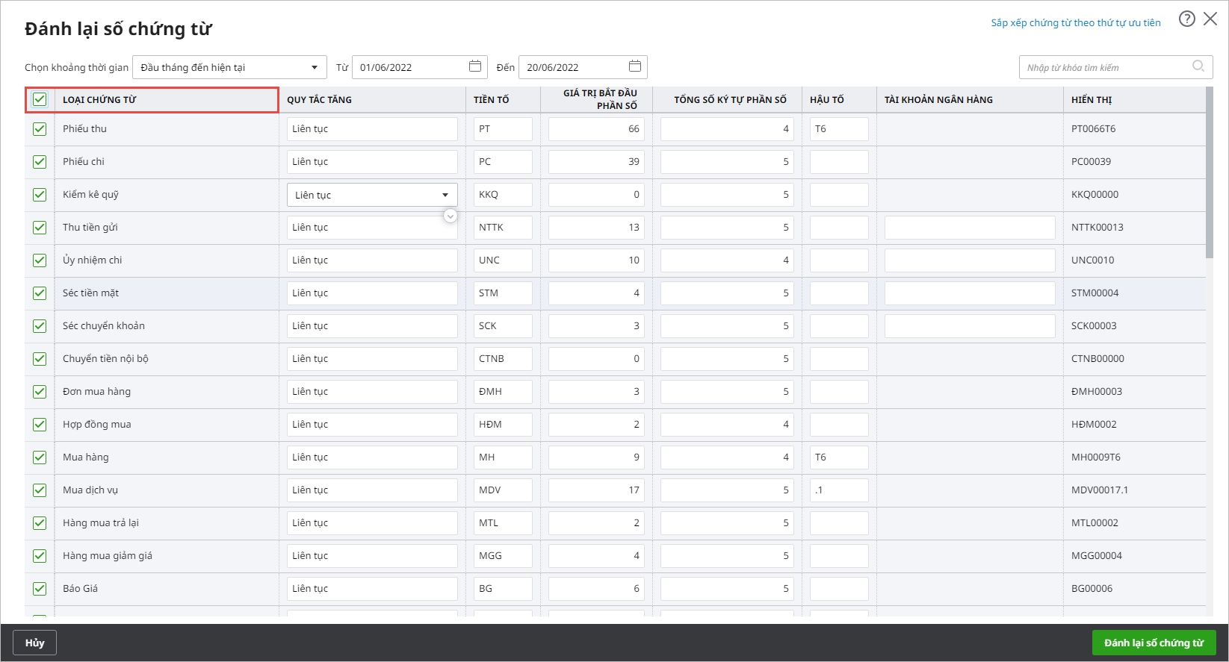Click the Tiền tố field for Phiếu thu
This screenshot has height=662, width=1229.
click(x=502, y=129)
